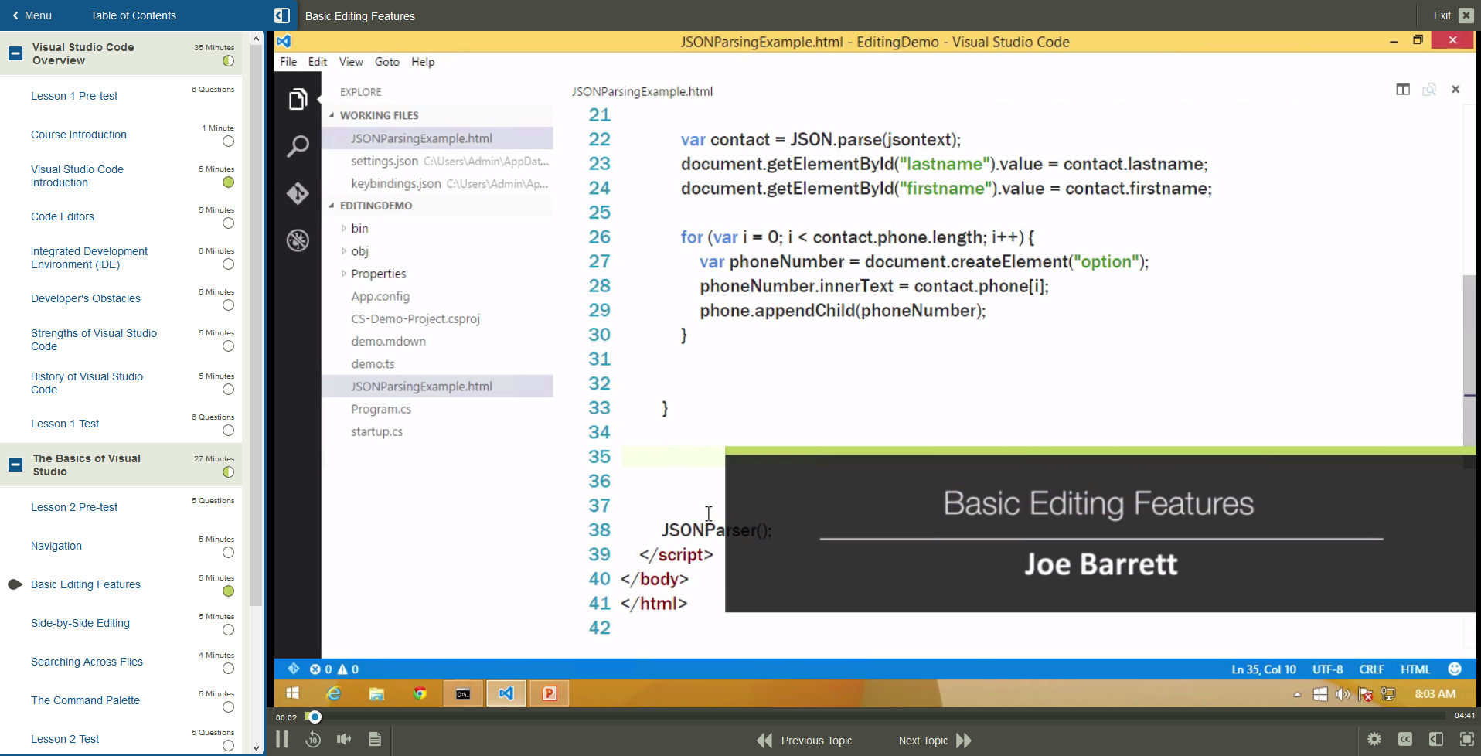Screen dimensions: 1481x756
Task: Open the Git source control icon
Action: 298,193
